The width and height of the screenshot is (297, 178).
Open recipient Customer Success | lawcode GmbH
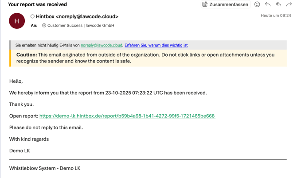(81, 26)
